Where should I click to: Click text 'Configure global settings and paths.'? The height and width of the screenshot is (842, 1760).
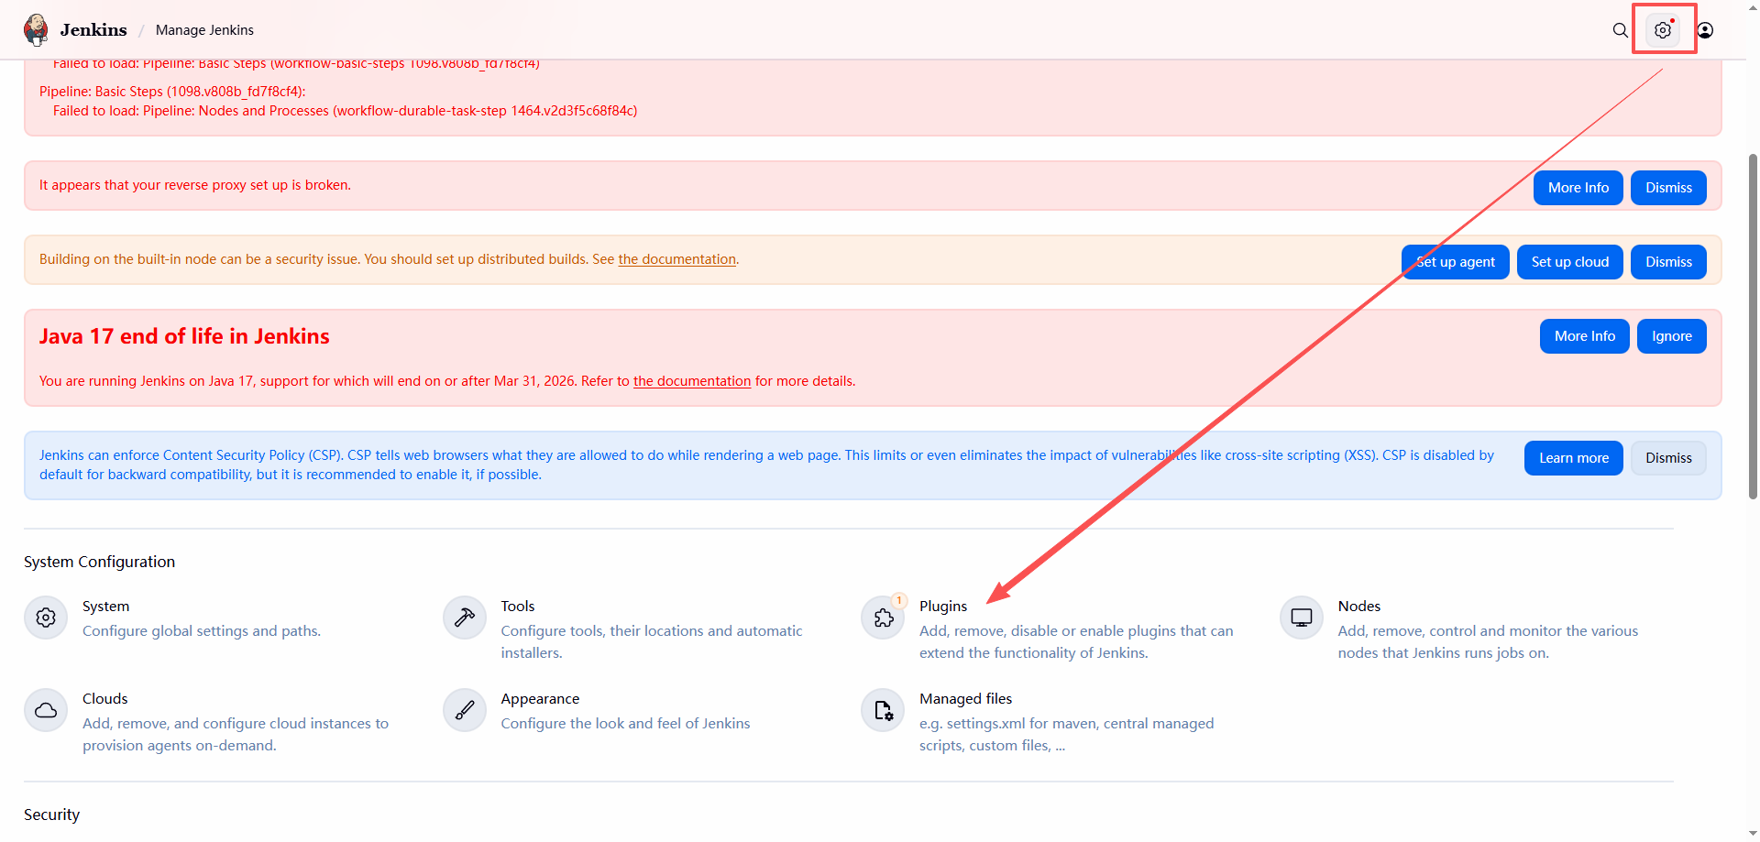tap(202, 631)
